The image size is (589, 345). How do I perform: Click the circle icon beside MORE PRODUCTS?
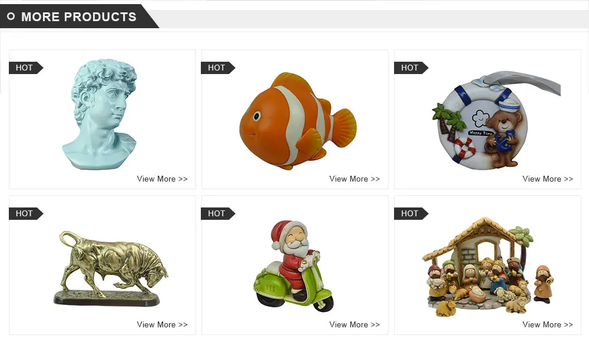point(11,16)
